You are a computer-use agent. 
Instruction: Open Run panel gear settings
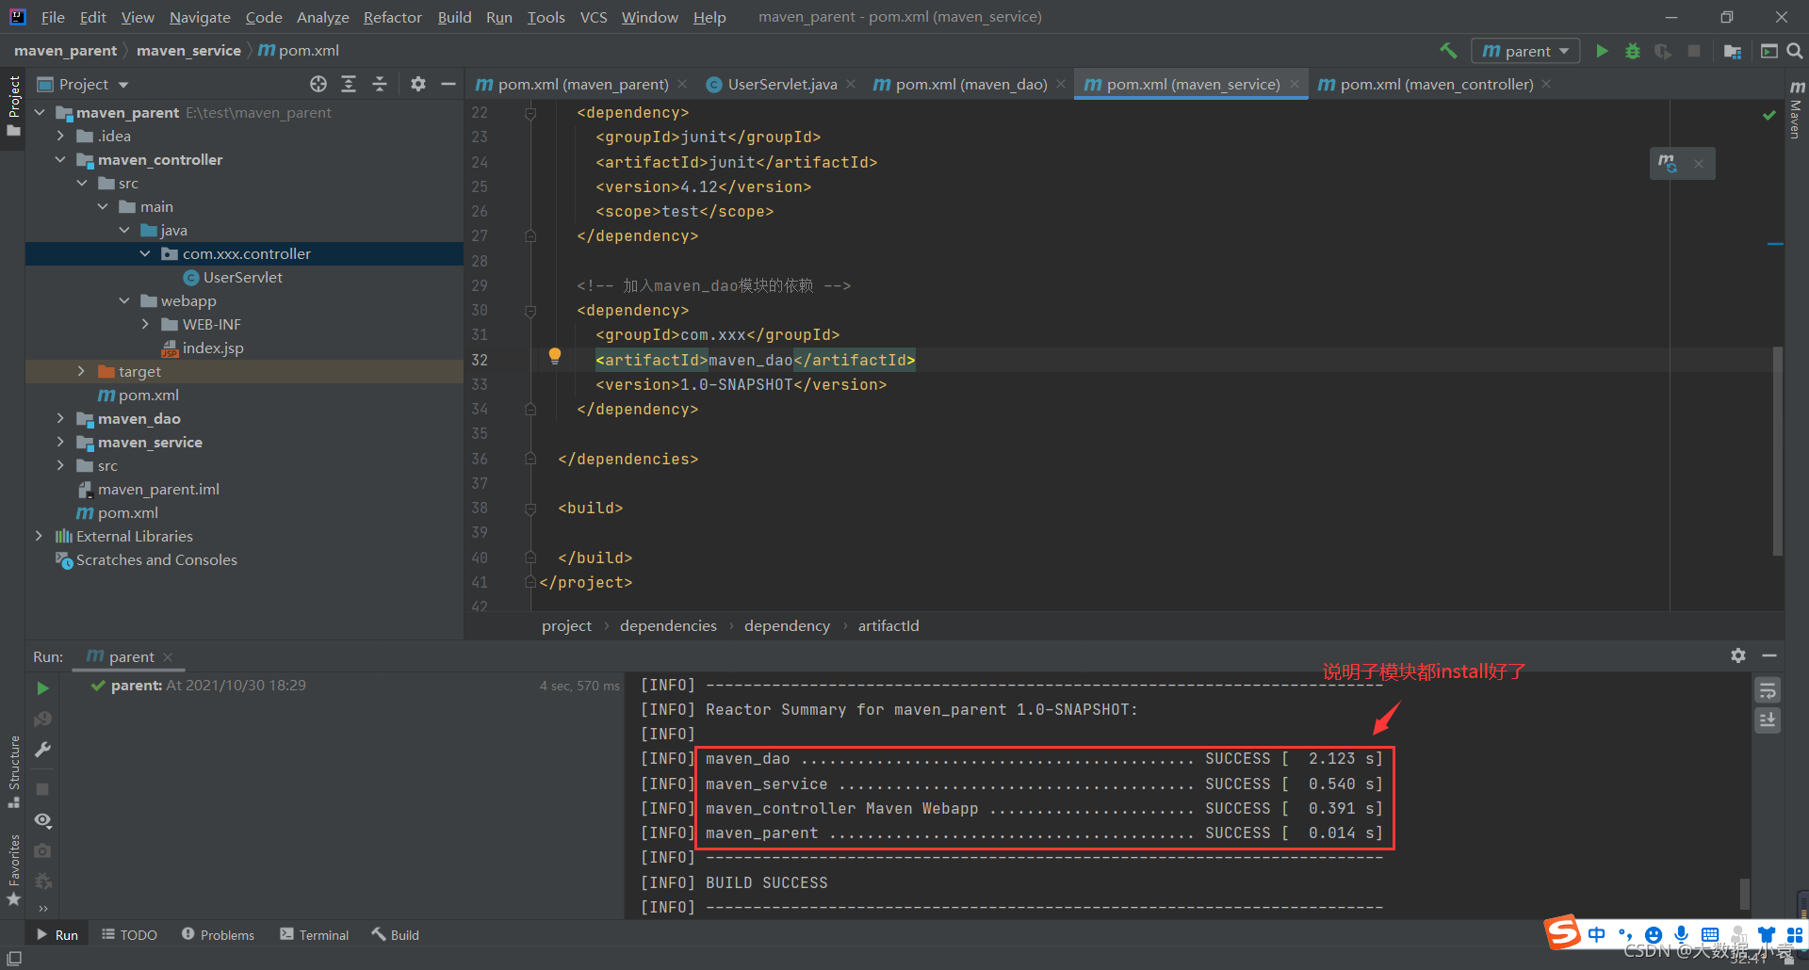click(x=1738, y=655)
